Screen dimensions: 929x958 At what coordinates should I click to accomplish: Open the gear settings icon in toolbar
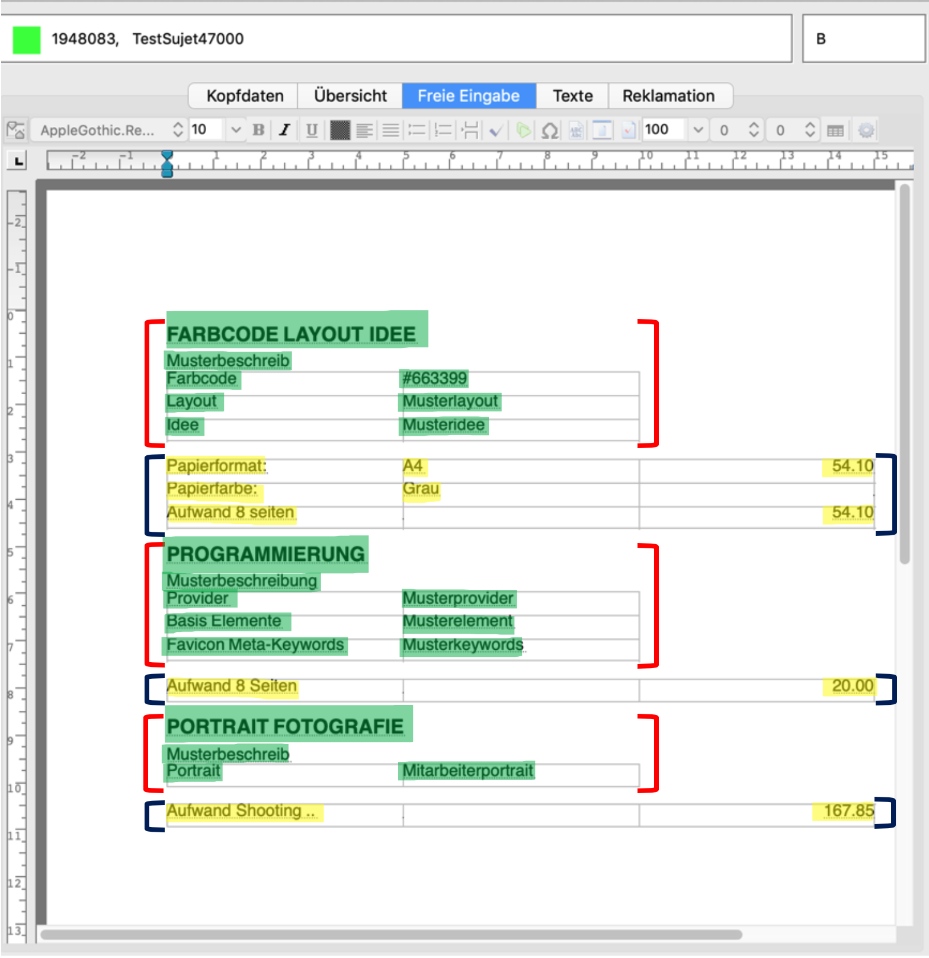coord(866,130)
